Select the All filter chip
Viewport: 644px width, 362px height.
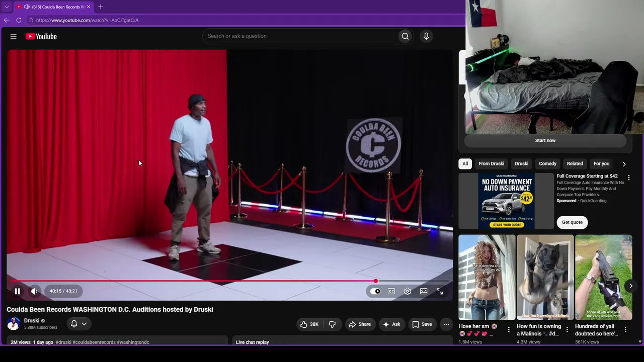[x=465, y=163]
